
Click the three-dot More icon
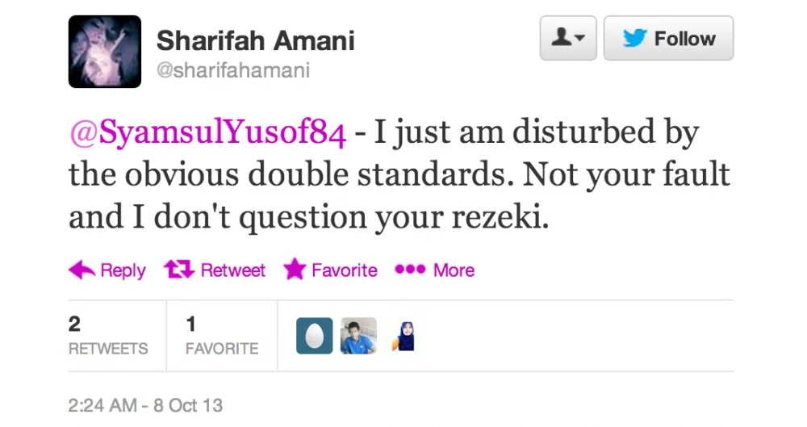click(x=409, y=270)
